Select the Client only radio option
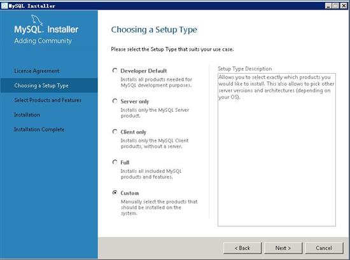The height and width of the screenshot is (260, 350). pyautogui.click(x=115, y=132)
